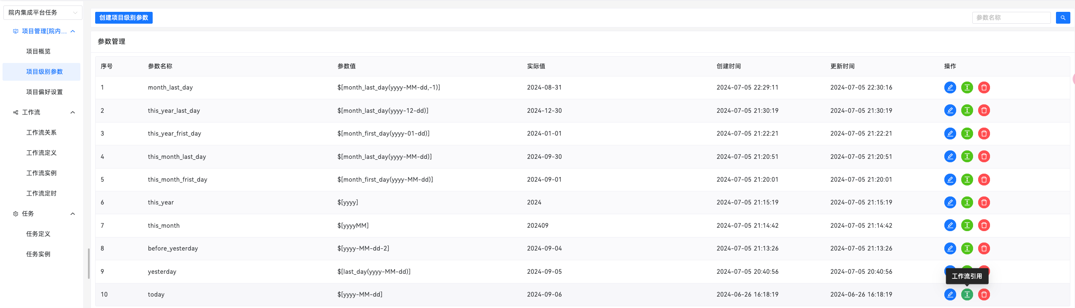This screenshot has height=308, width=1075.
Task: Open workflow reference for today parameter
Action: coord(967,294)
